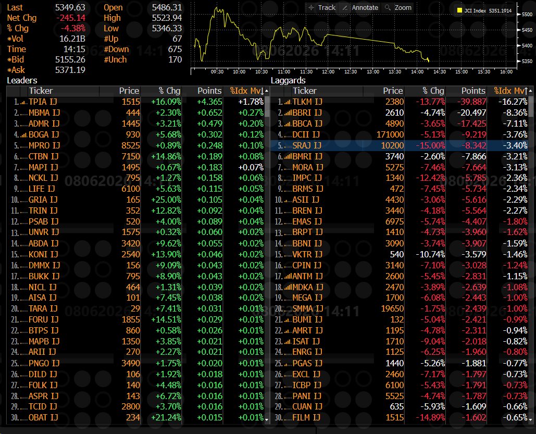Open UNVR IJ ticker

(x=44, y=232)
